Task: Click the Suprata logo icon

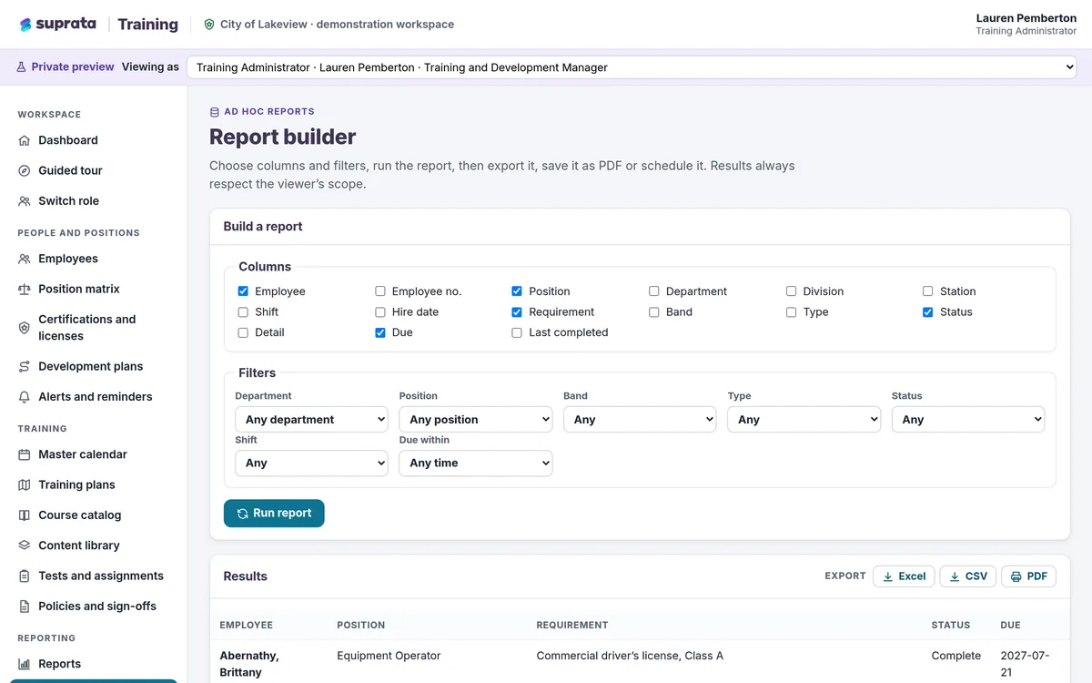Action: [x=25, y=25]
